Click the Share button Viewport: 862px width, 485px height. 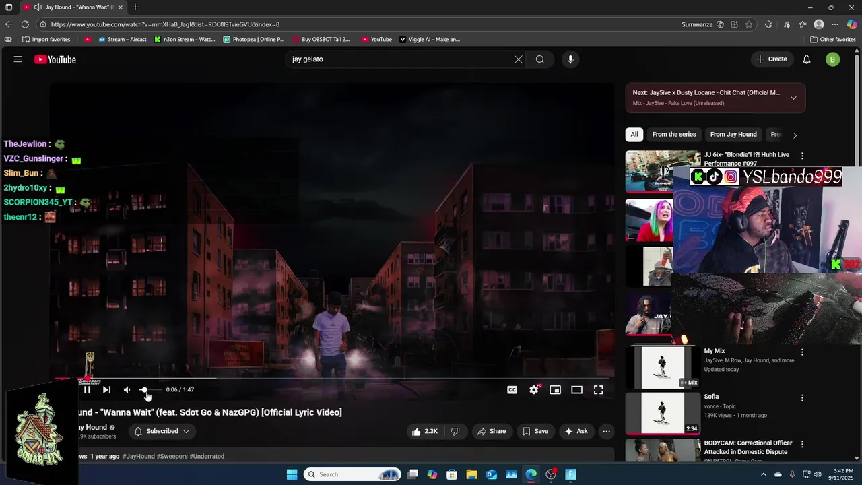coord(491,432)
